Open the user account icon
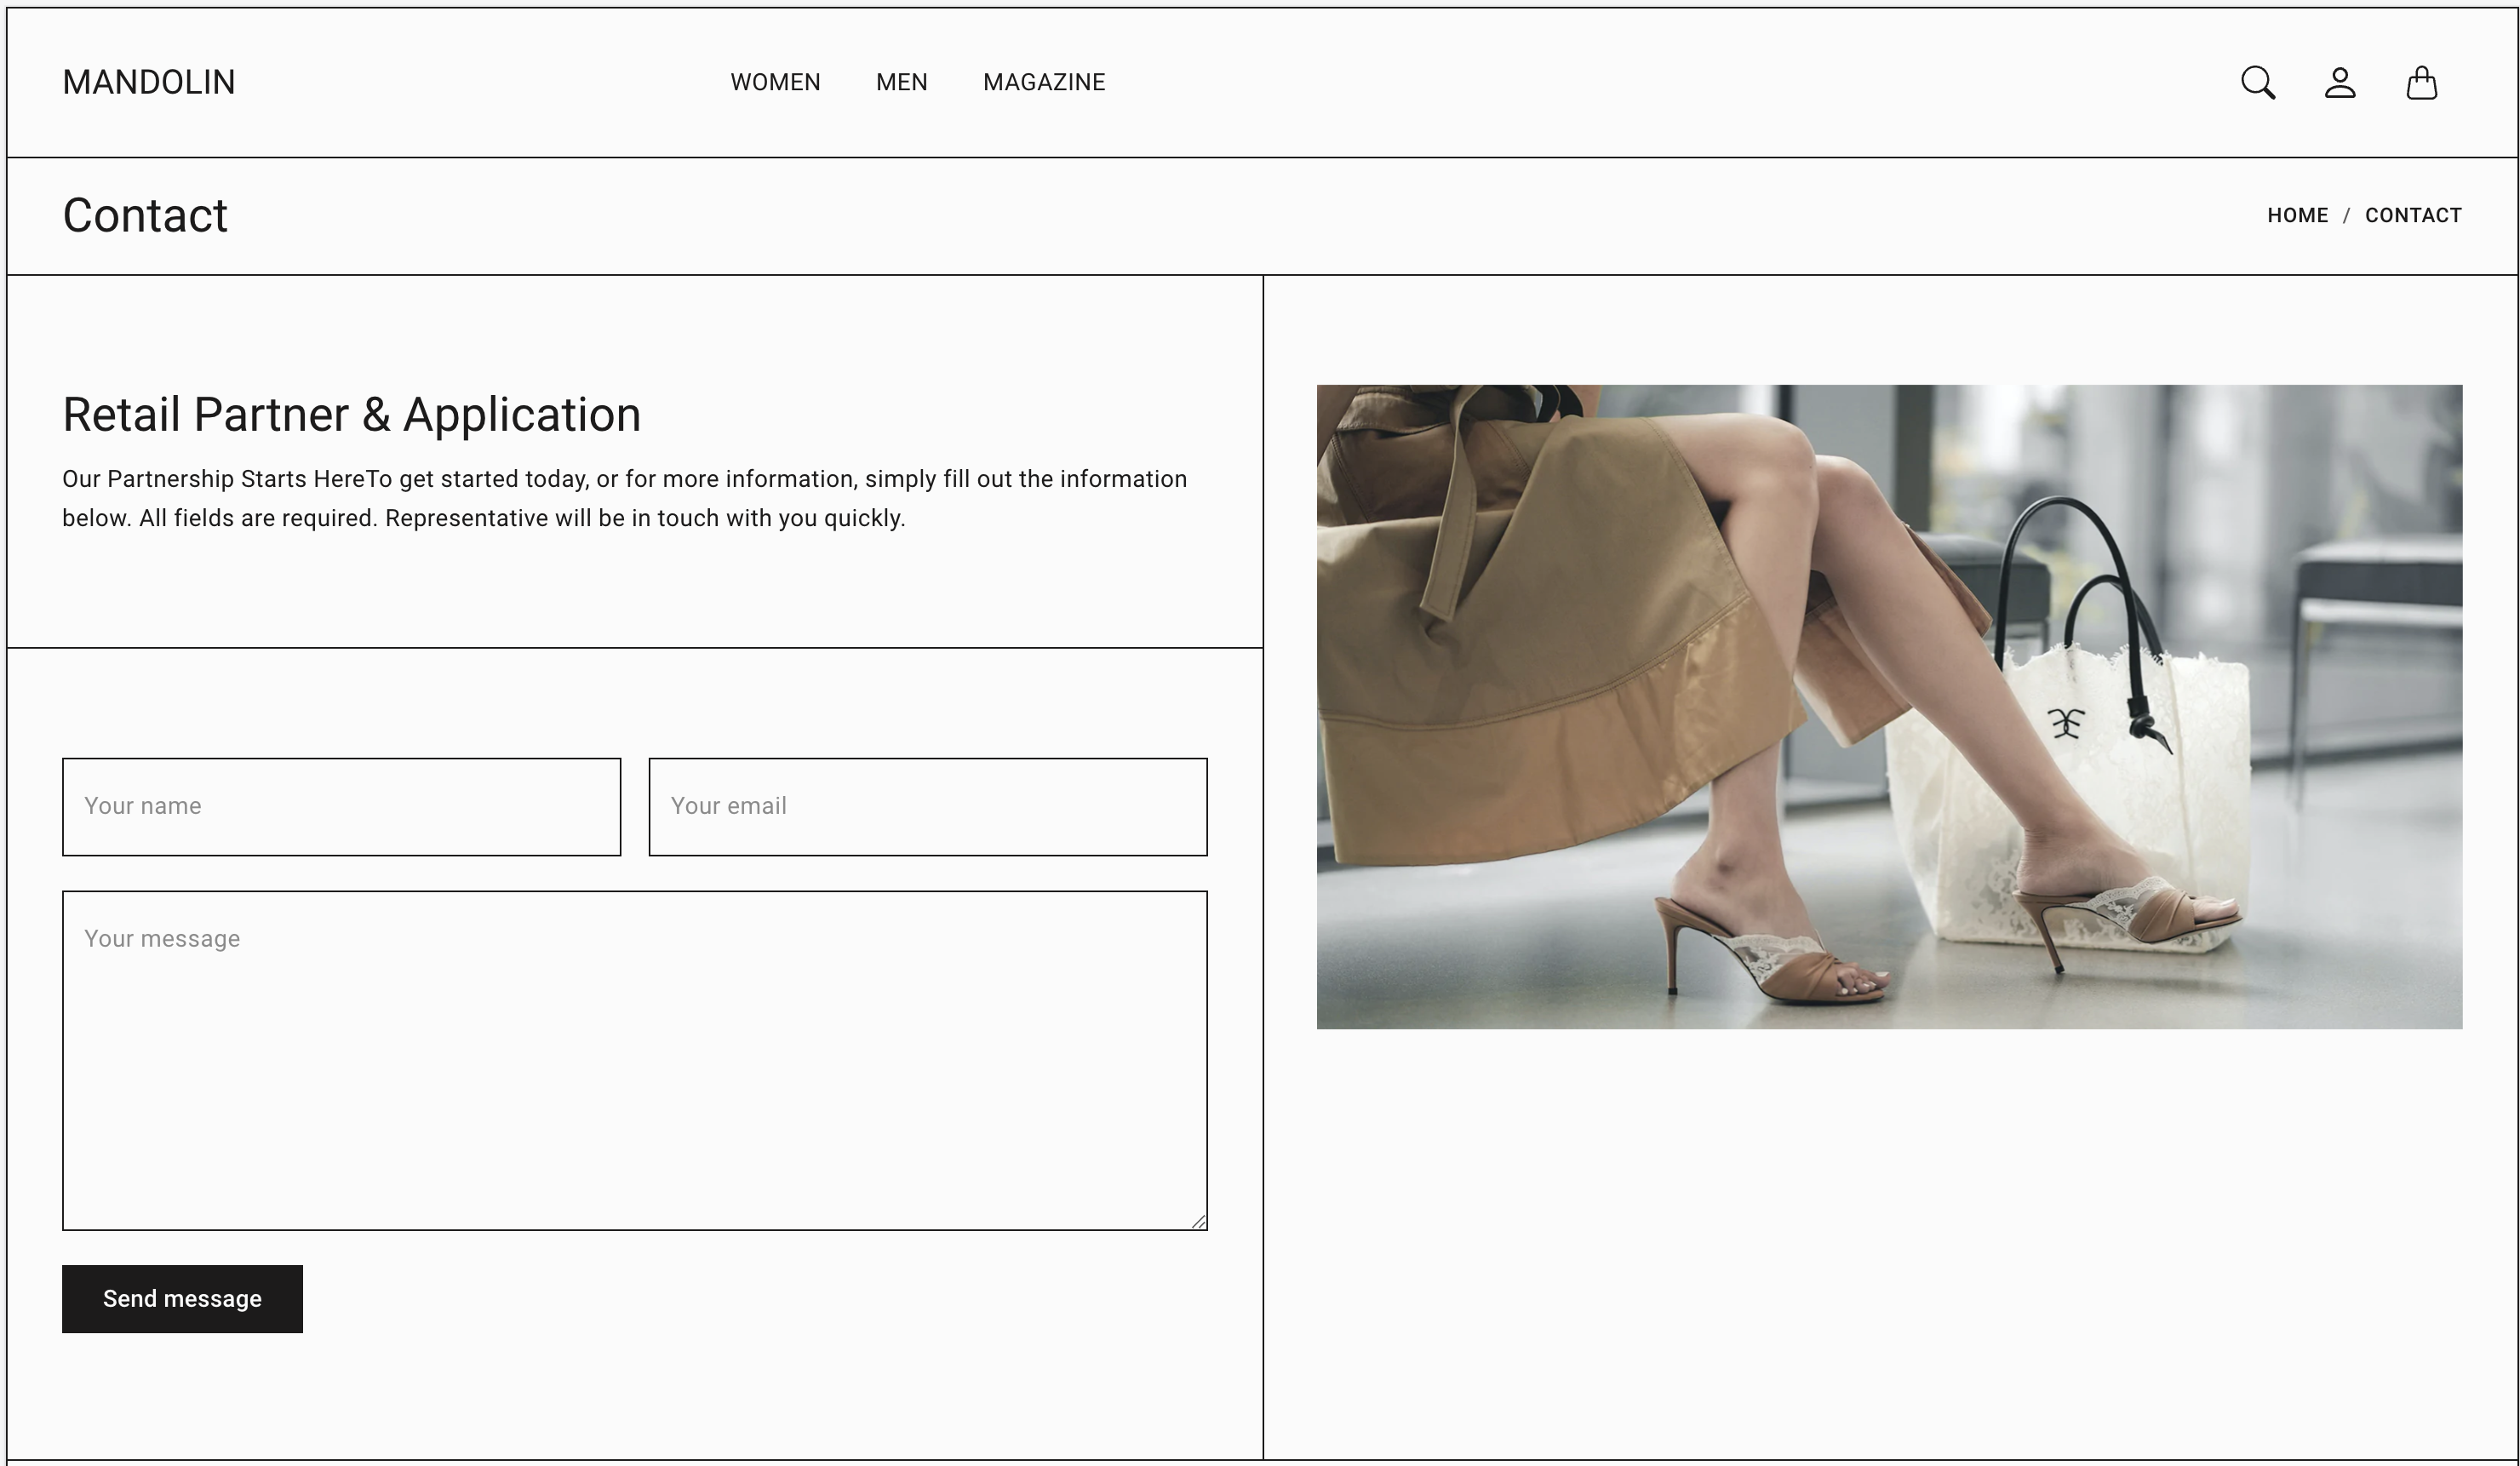This screenshot has height=1466, width=2520. [x=2340, y=83]
